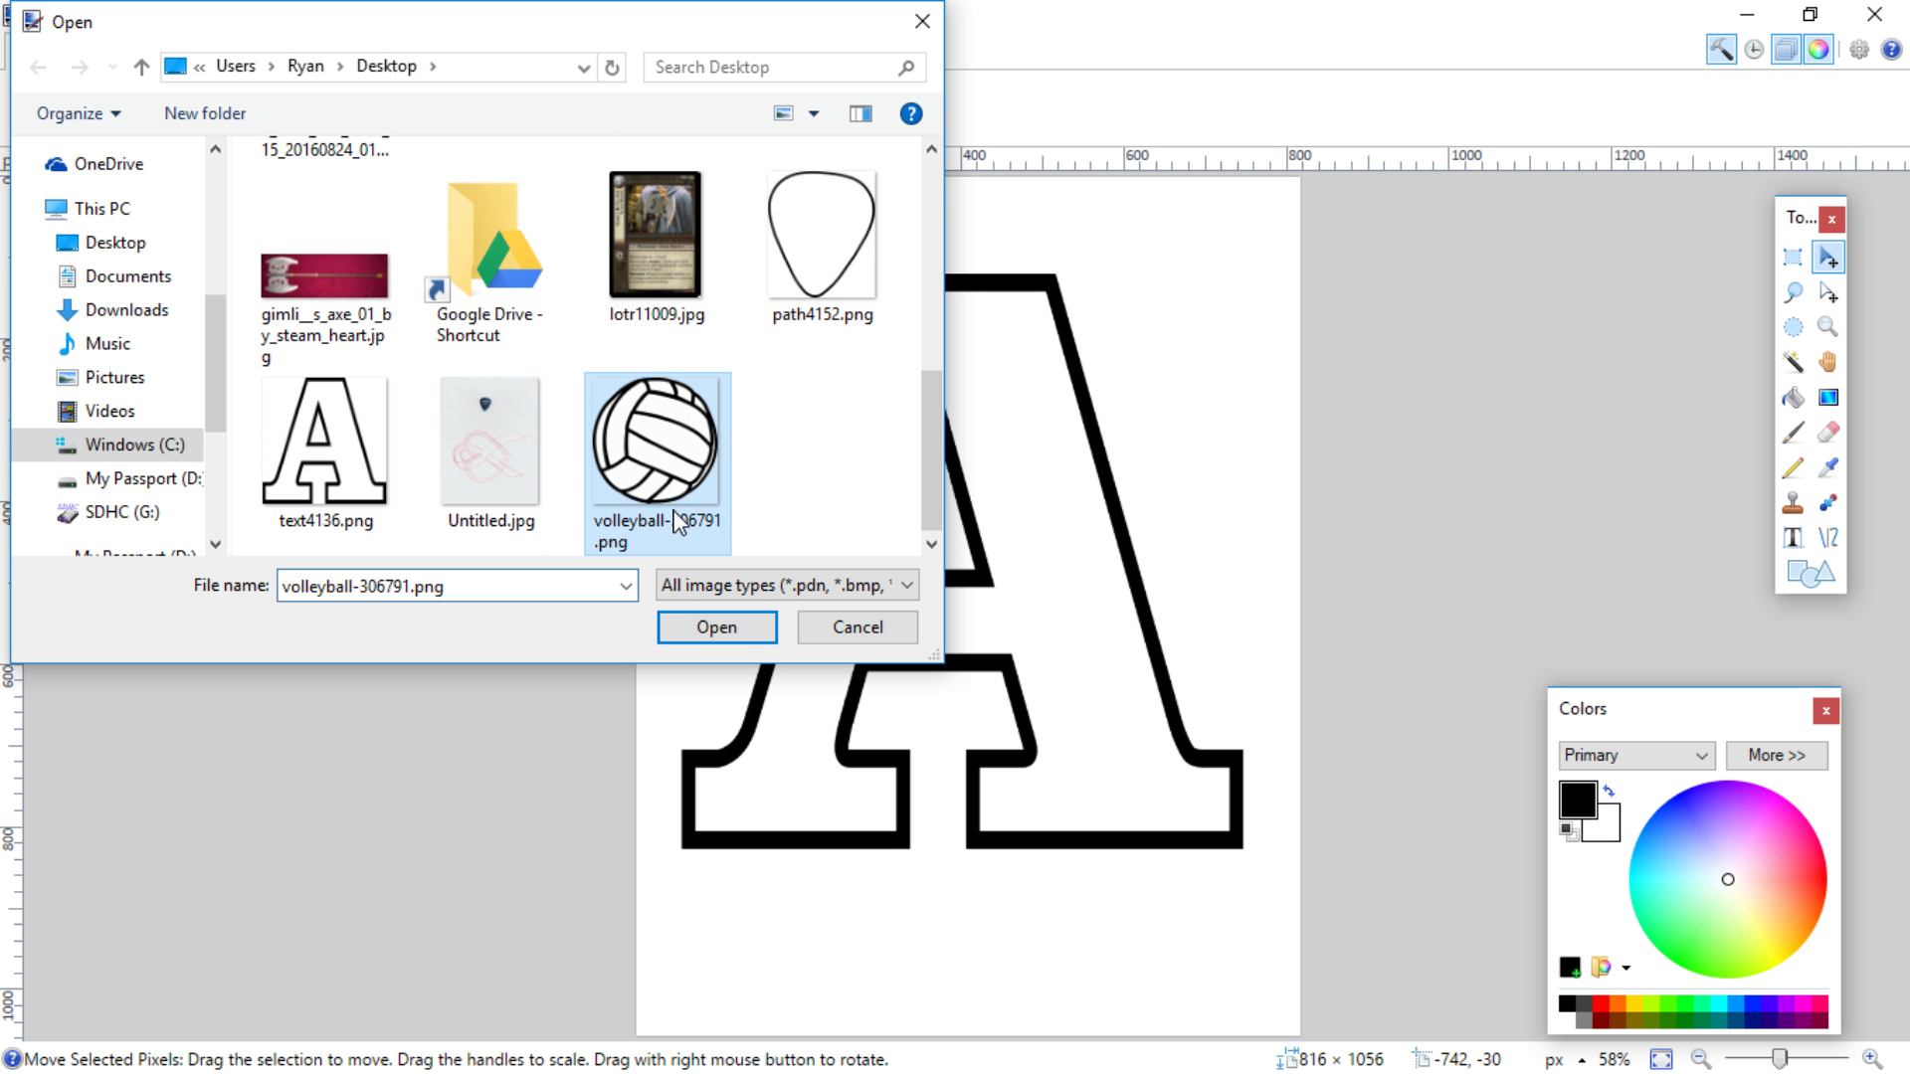This screenshot has height=1074, width=1910.
Task: Click zoom in magnifier in status bar
Action: click(x=1872, y=1060)
